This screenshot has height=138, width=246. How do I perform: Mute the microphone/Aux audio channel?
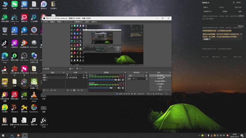119,80
